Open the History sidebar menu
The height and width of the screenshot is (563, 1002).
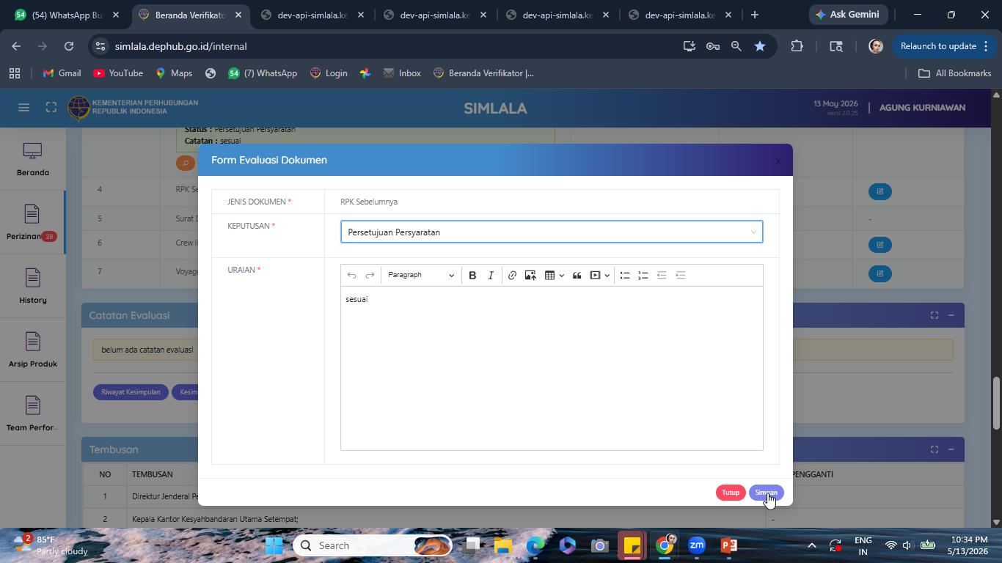click(x=32, y=286)
